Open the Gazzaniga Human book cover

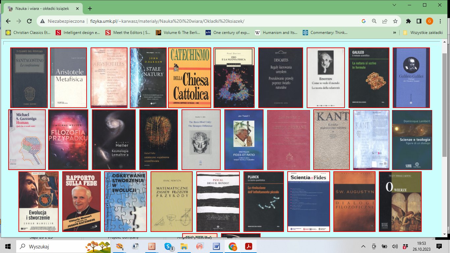[27, 140]
